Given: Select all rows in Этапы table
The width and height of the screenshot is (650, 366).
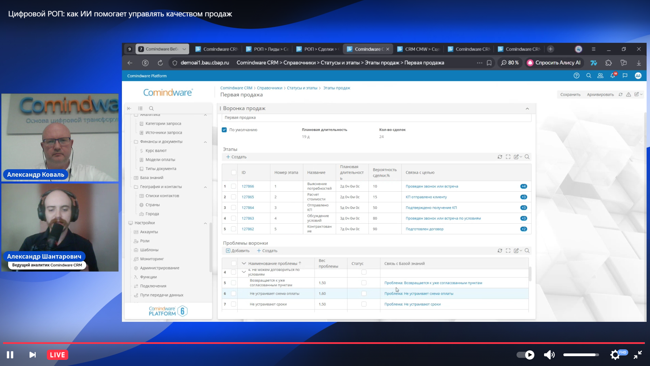Looking at the screenshot, I should (234, 173).
